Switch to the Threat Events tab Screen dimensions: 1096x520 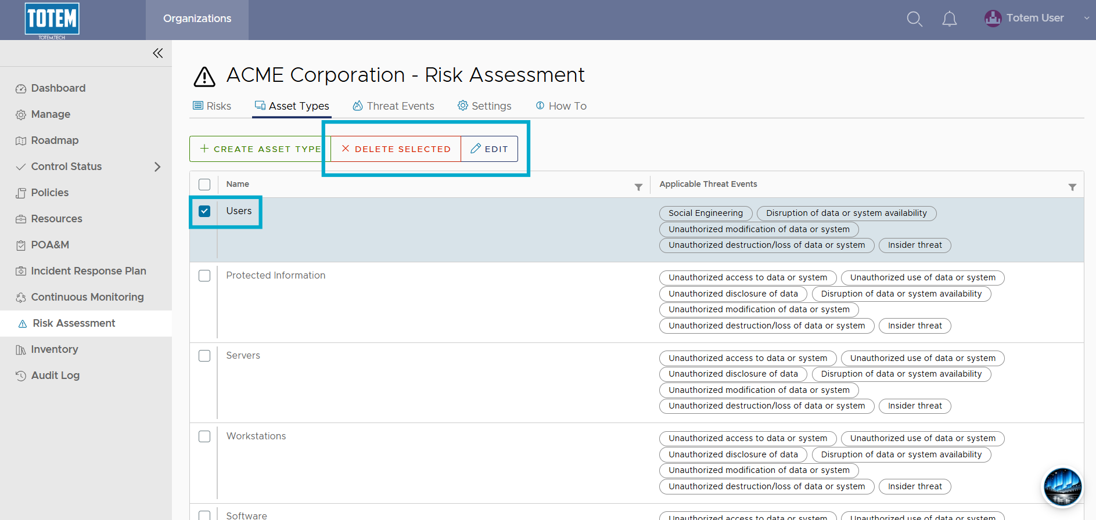[393, 106]
